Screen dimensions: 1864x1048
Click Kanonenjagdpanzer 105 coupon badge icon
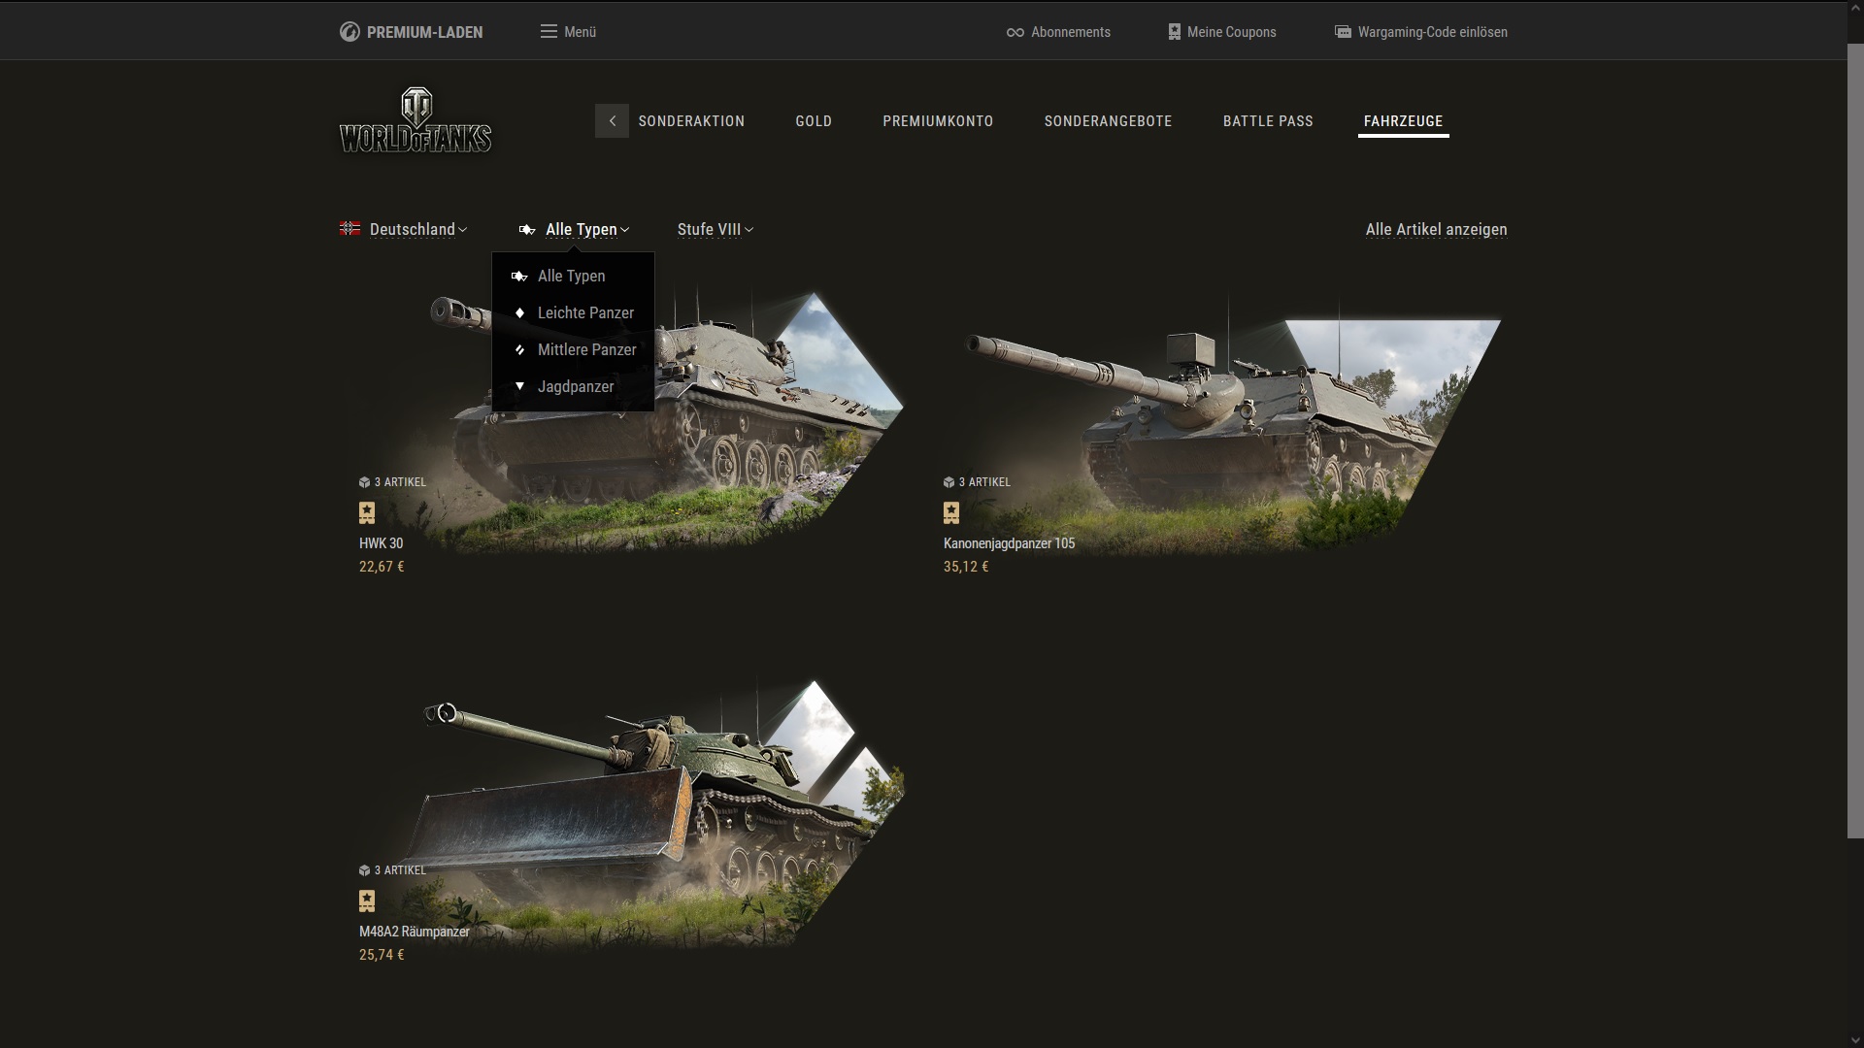(x=951, y=512)
